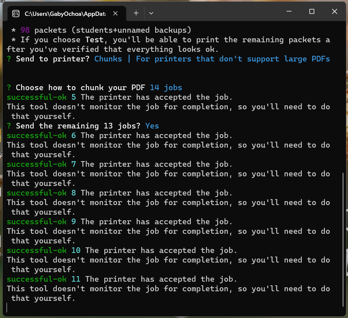
Task: Select the C:\Users\GabyOchoa\AppData terminal tab
Action: click(x=67, y=14)
